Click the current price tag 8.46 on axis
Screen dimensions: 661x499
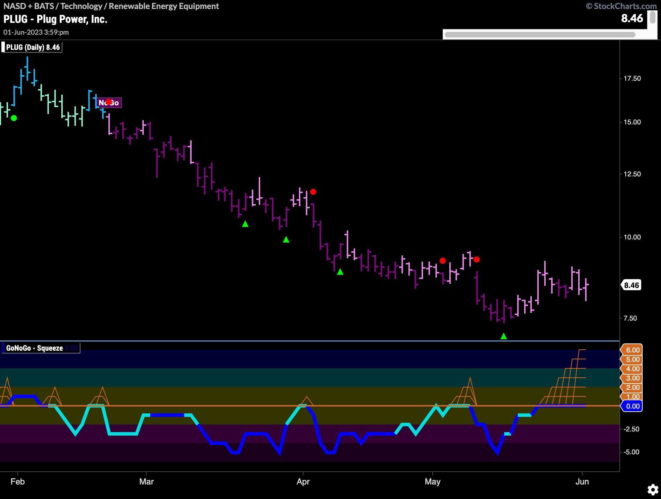point(631,285)
